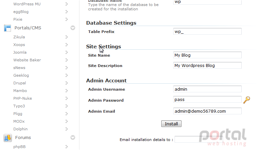
Task: Click into the Table Prefix field
Action: 207,31
